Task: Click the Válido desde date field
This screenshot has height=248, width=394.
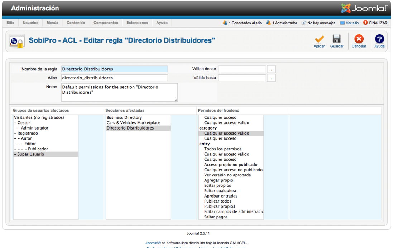Action: pyautogui.click(x=242, y=69)
